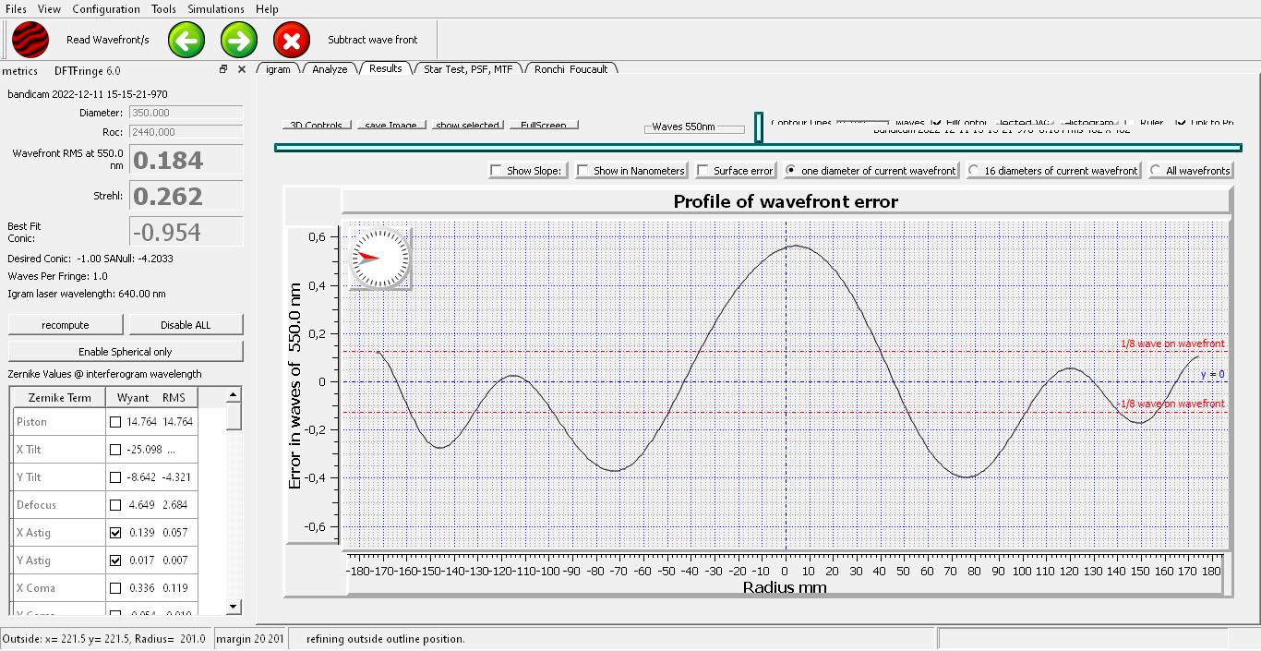Click the Enable Spherical only button
The width and height of the screenshot is (1261, 651).
(x=126, y=352)
